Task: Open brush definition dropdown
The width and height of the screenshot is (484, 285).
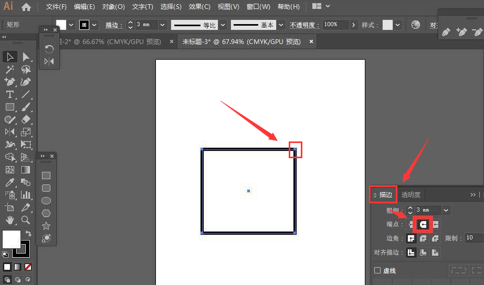Action: [281, 25]
